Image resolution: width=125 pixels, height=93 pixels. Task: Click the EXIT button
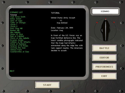104,76
